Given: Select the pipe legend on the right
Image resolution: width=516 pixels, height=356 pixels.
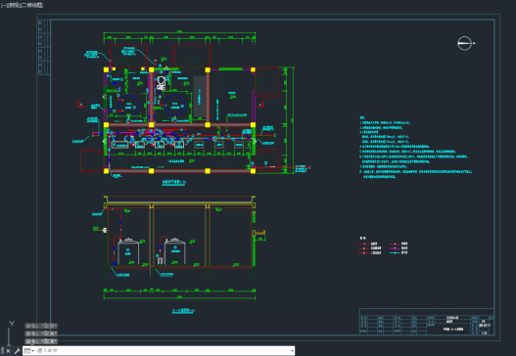Looking at the screenshot, I should 384,246.
